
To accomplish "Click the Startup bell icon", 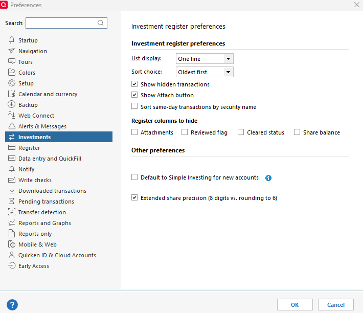I will click(x=12, y=40).
